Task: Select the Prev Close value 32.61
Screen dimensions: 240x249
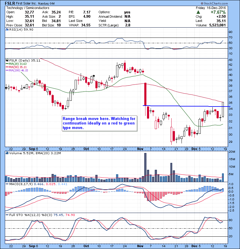Action: coord(29,25)
